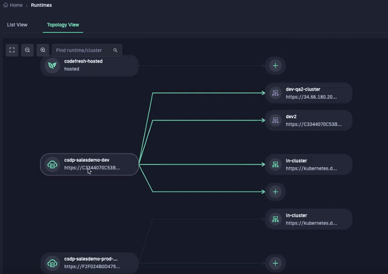The width and height of the screenshot is (388, 274).
Task: Select the csdp-salesdemo-dev runtime name
Action: coord(87,160)
